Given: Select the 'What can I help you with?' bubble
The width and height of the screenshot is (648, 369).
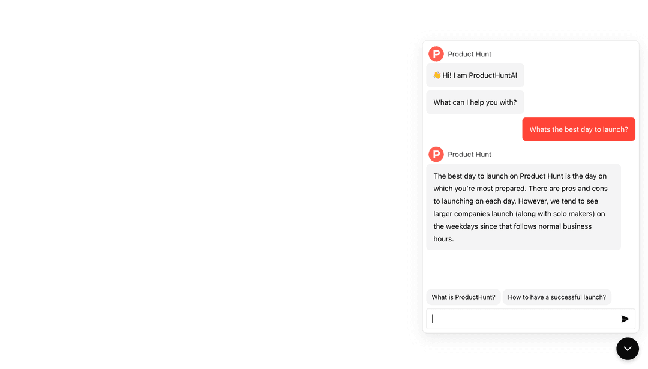Looking at the screenshot, I should pos(475,102).
